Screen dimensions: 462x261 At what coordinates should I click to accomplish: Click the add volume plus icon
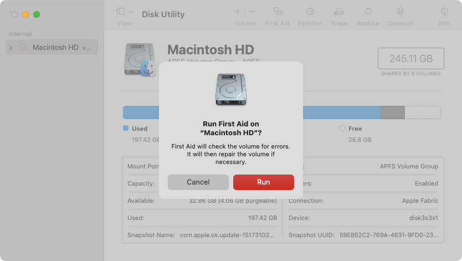pyautogui.click(x=238, y=12)
